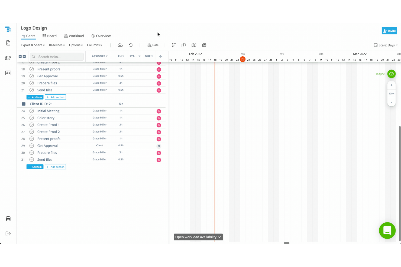Screen dimensions: 401x267
Task: Switch to the Workload tab
Action: pyautogui.click(x=74, y=36)
